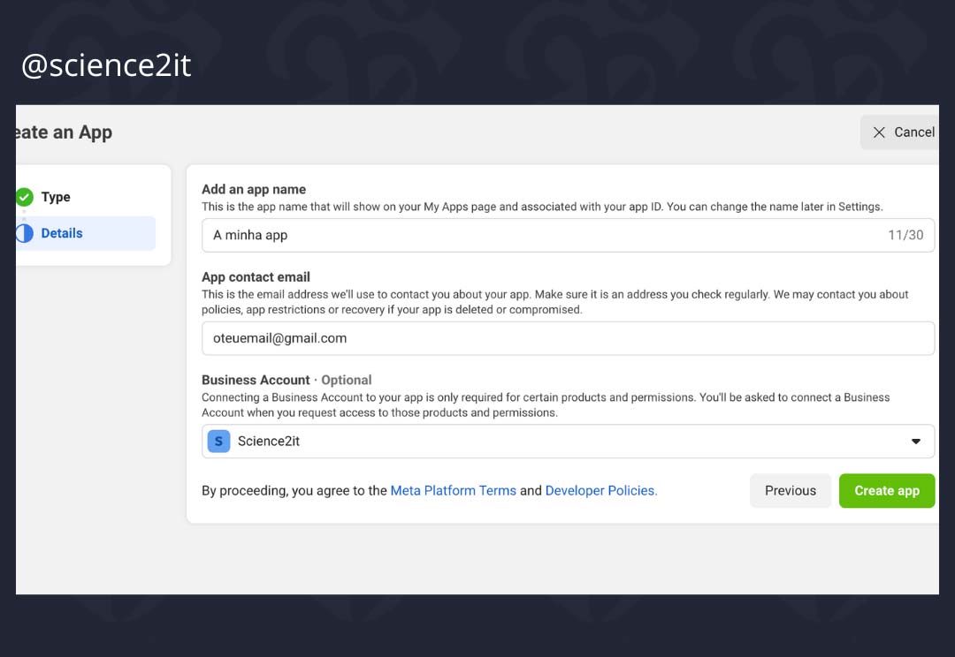Click the green checkmark beside Type
The image size is (955, 657).
pyautogui.click(x=25, y=197)
